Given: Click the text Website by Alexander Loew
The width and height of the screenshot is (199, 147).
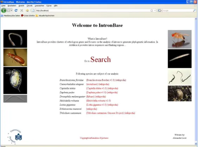Looking at the screenshot, I should click(180, 136).
